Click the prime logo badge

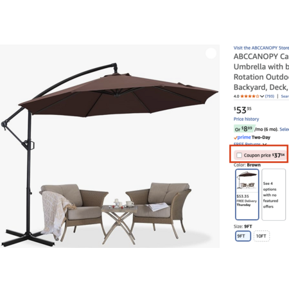point(242,137)
